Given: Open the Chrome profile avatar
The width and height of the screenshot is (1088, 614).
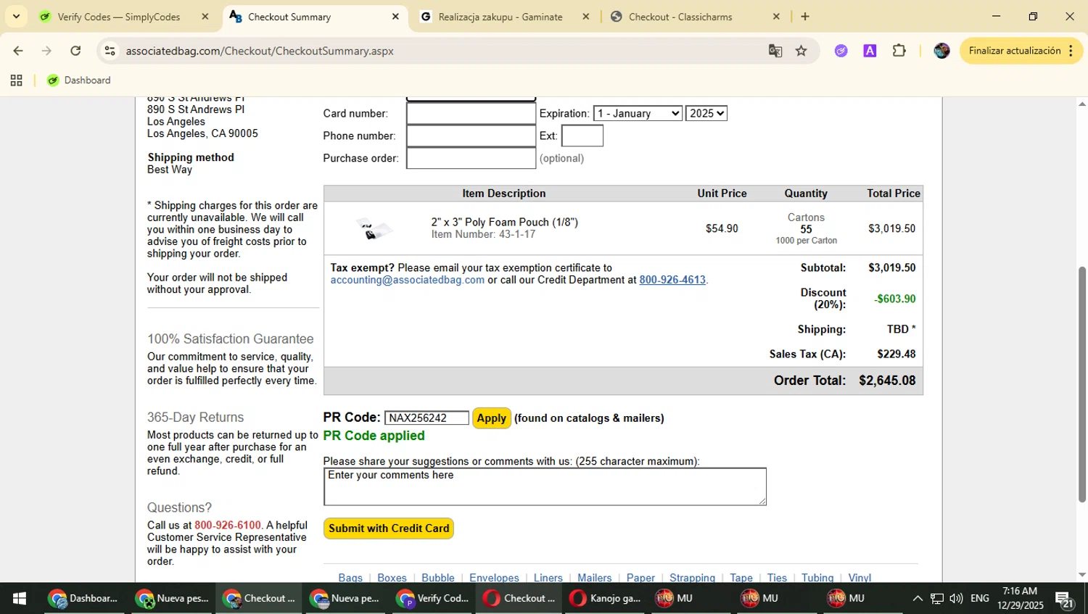Looking at the screenshot, I should [x=941, y=51].
